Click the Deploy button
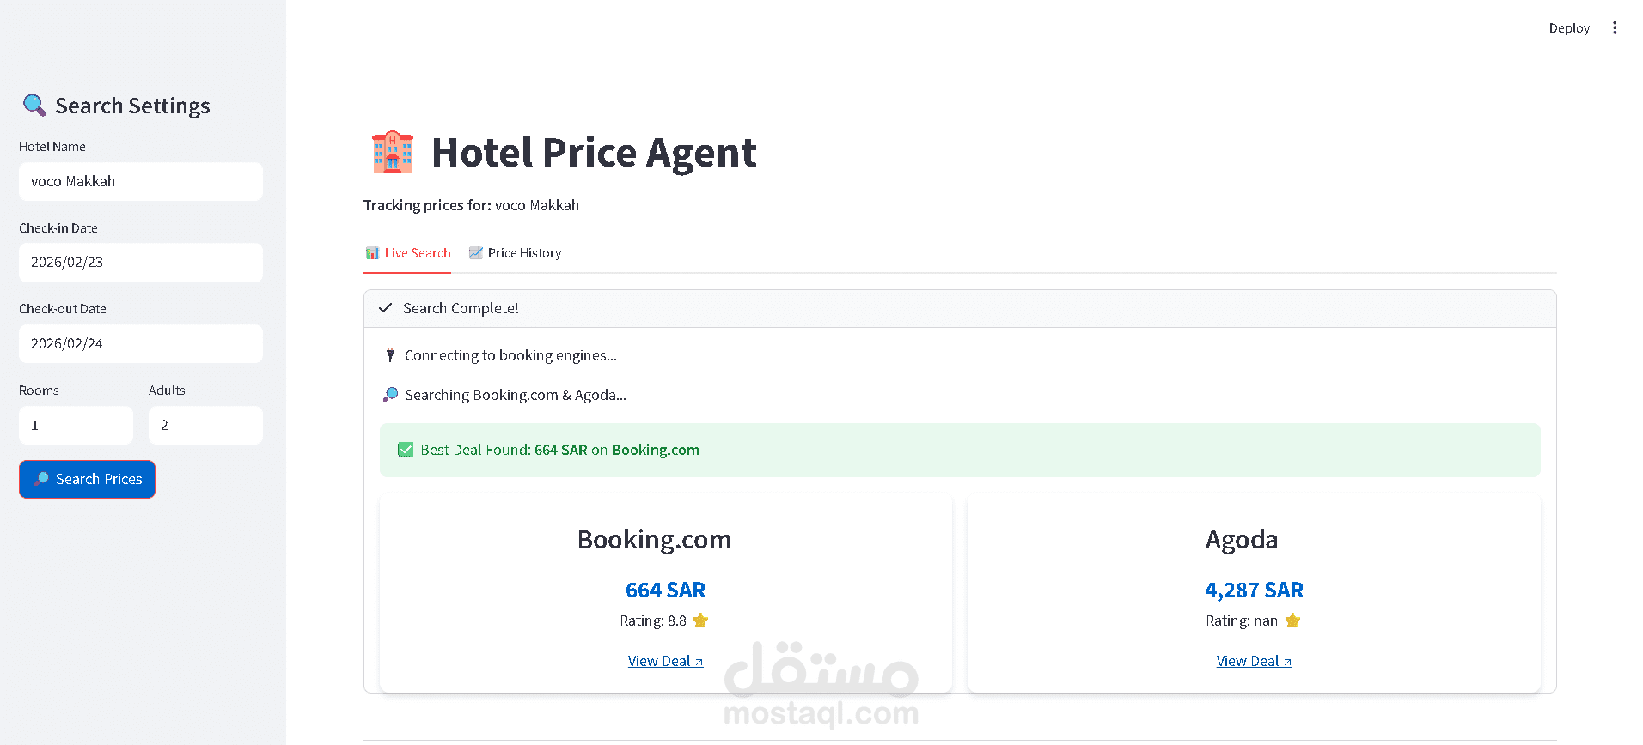Image resolution: width=1643 pixels, height=745 pixels. [x=1569, y=28]
